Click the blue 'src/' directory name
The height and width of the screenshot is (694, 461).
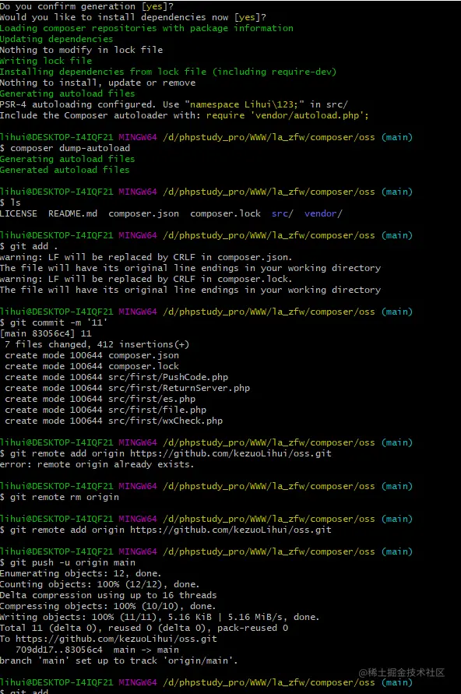click(282, 213)
